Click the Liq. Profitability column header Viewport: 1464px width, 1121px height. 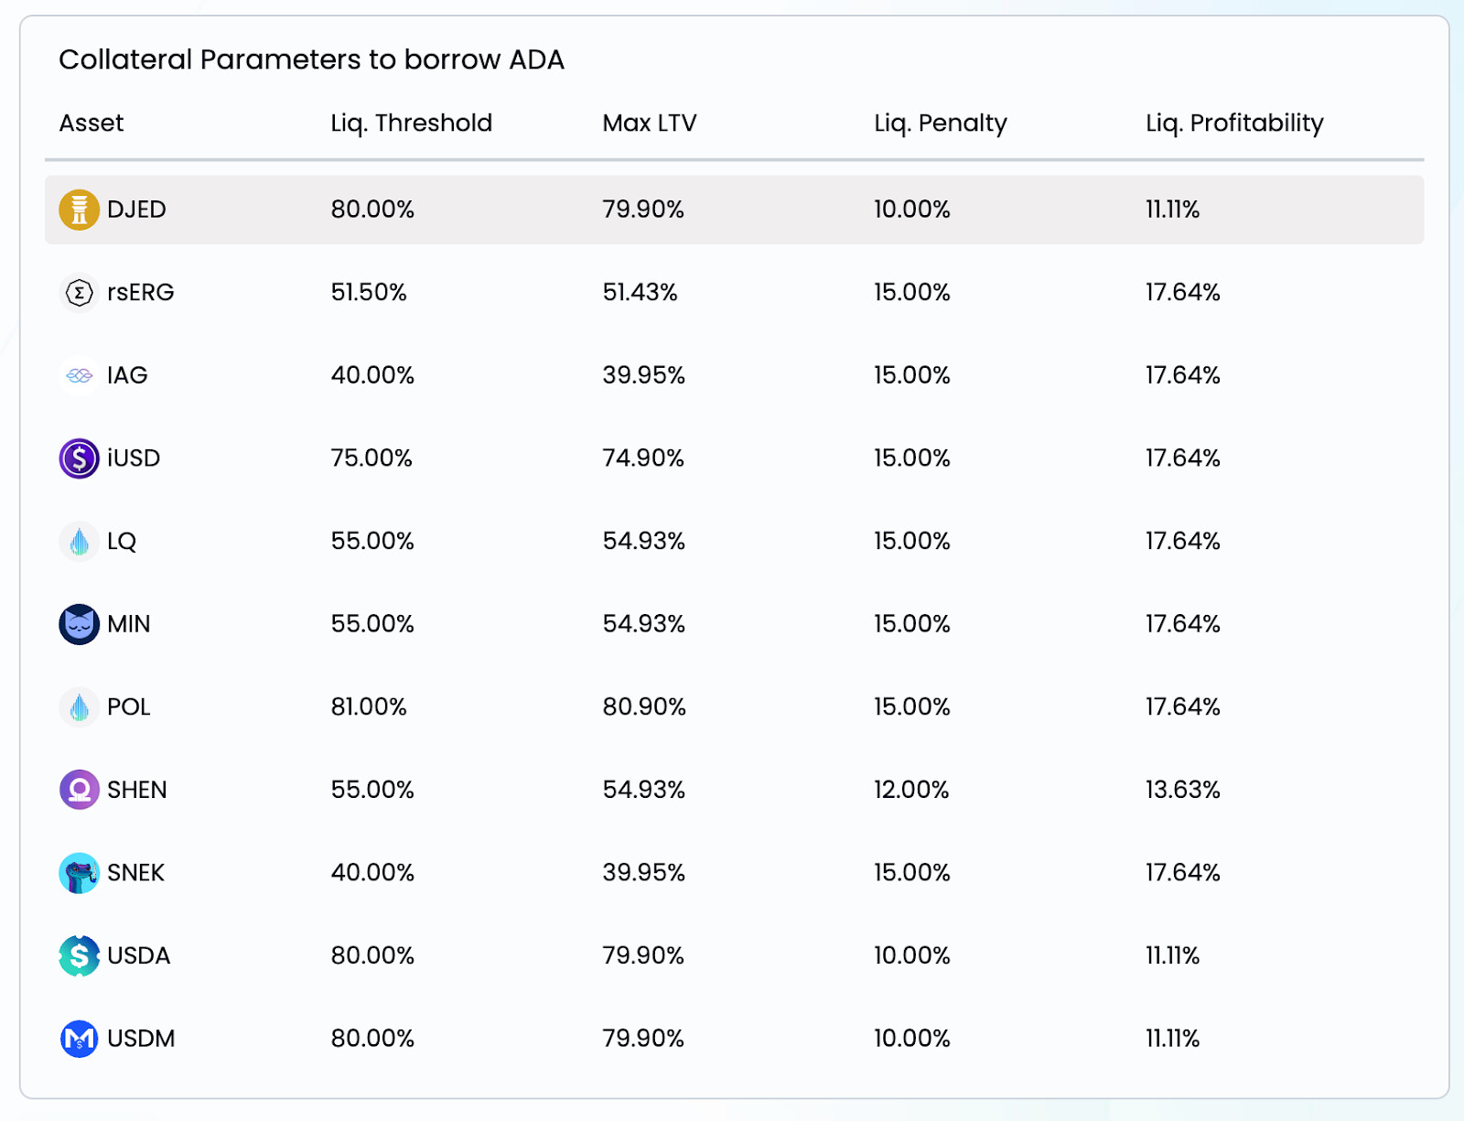pos(1234,123)
